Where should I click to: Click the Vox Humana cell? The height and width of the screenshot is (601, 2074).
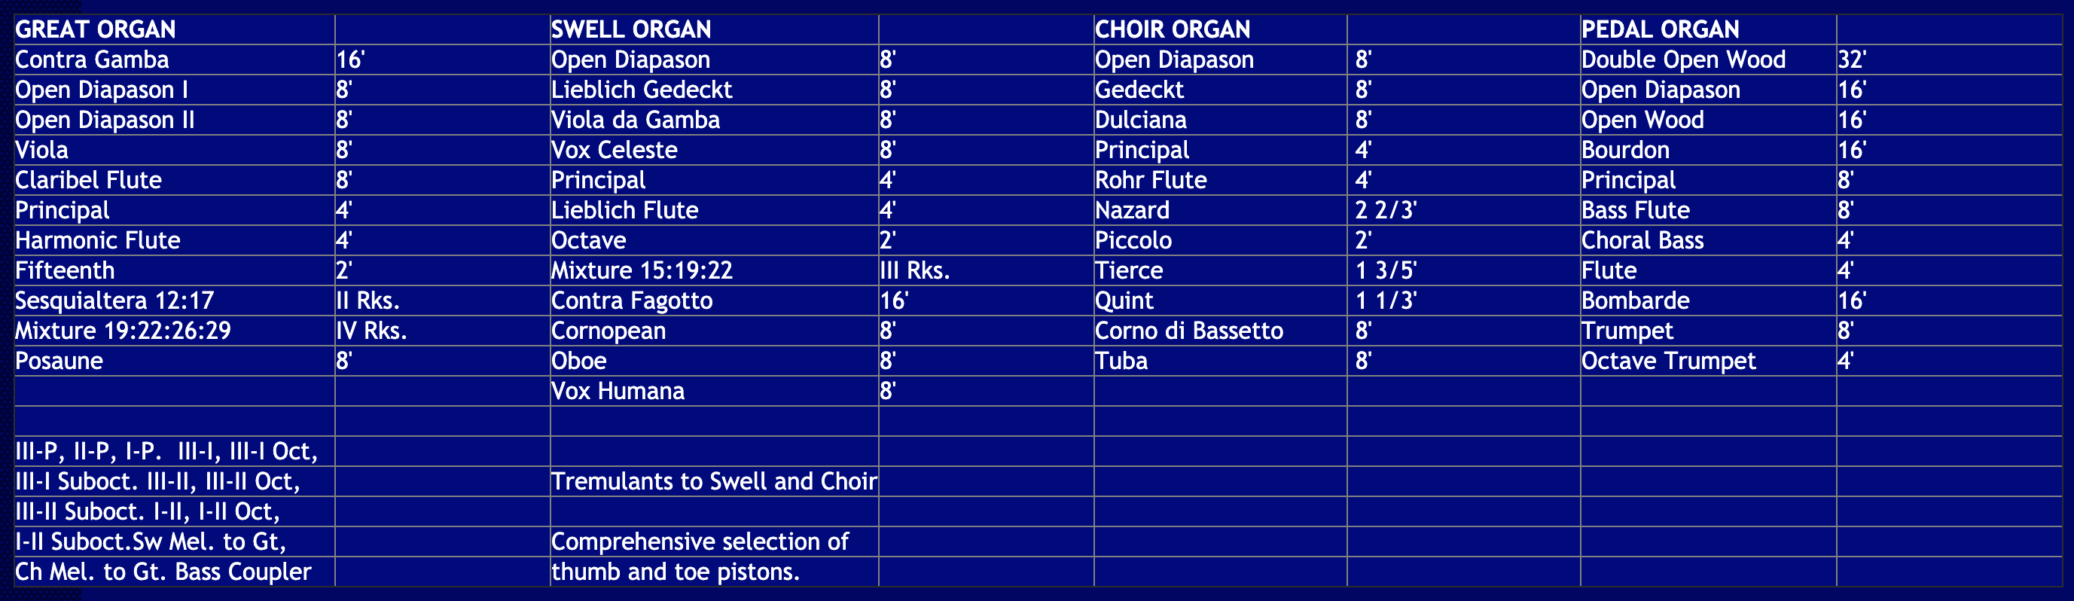(x=618, y=391)
